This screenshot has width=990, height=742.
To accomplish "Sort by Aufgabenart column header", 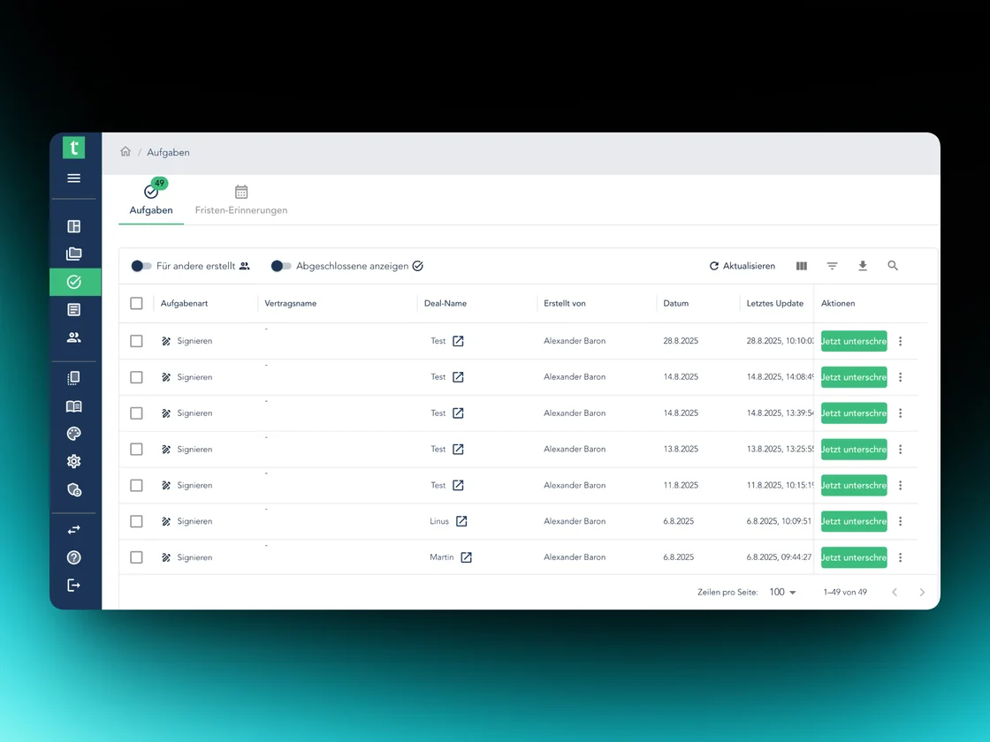I will (x=185, y=304).
